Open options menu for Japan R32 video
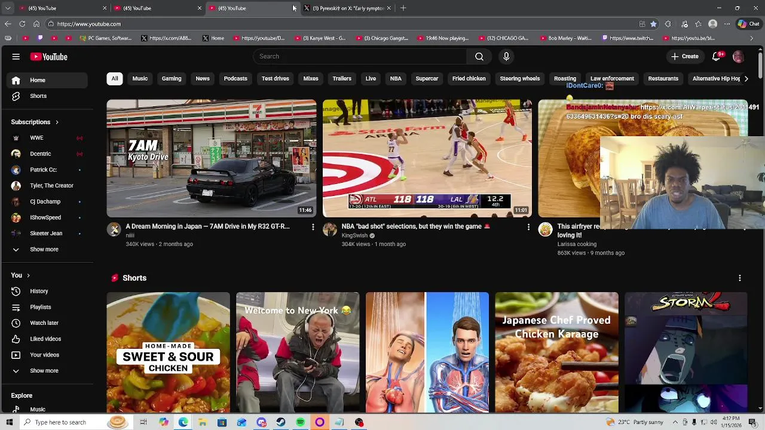Image resolution: width=765 pixels, height=430 pixels. click(x=313, y=227)
